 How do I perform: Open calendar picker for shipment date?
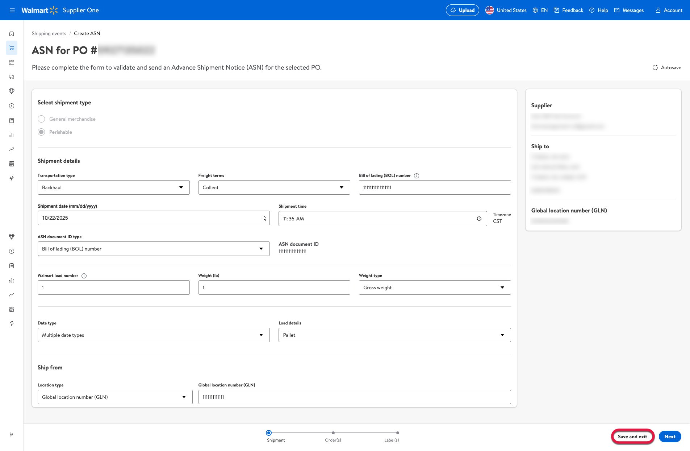point(263,218)
